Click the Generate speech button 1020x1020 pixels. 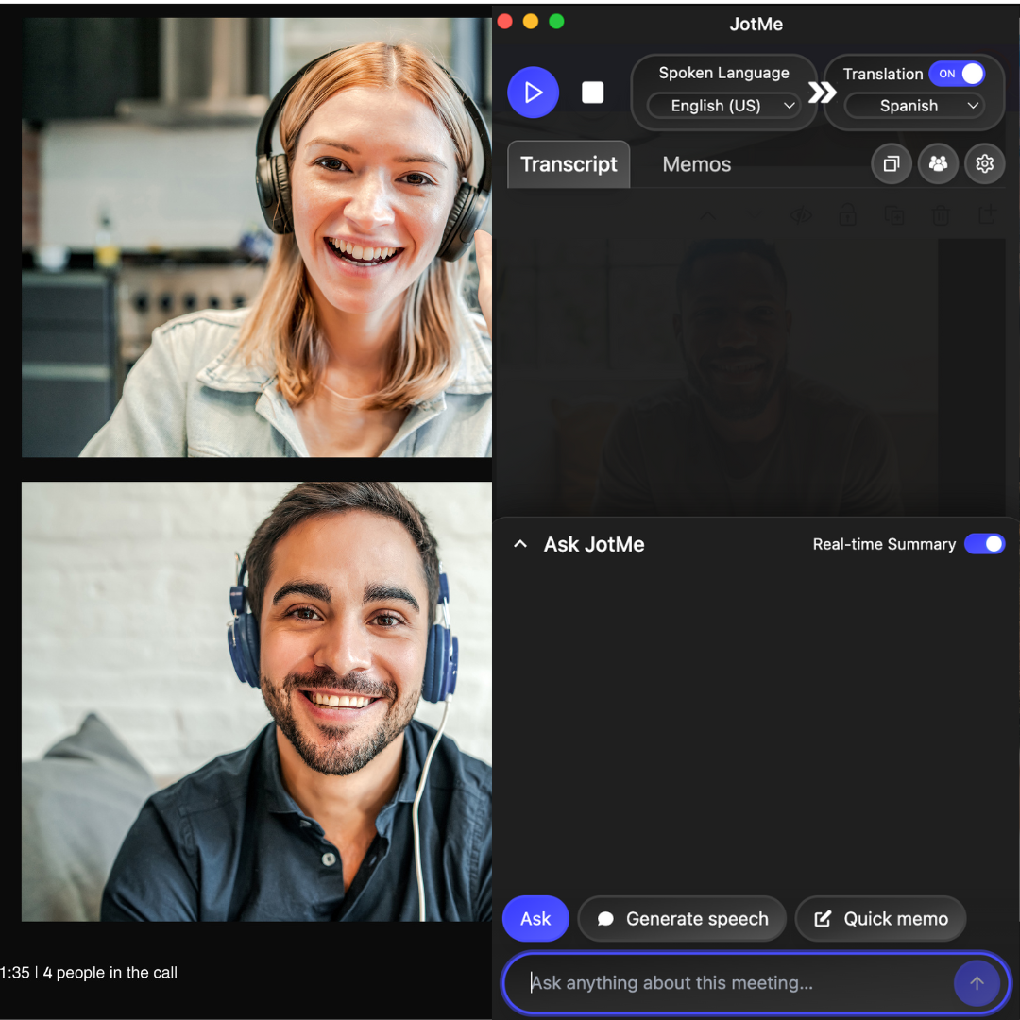tap(682, 919)
